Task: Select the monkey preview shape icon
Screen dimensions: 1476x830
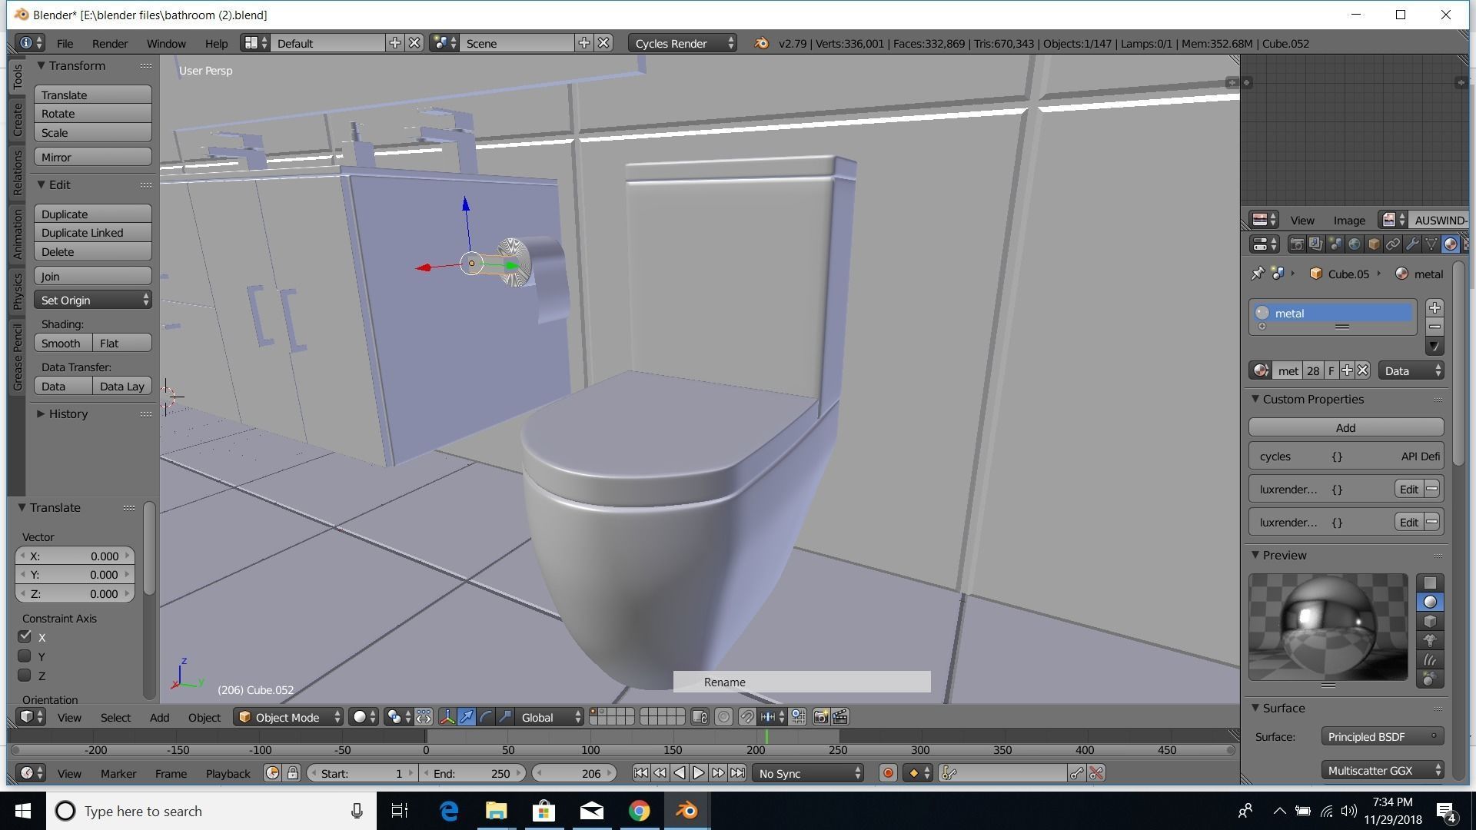Action: pos(1430,640)
